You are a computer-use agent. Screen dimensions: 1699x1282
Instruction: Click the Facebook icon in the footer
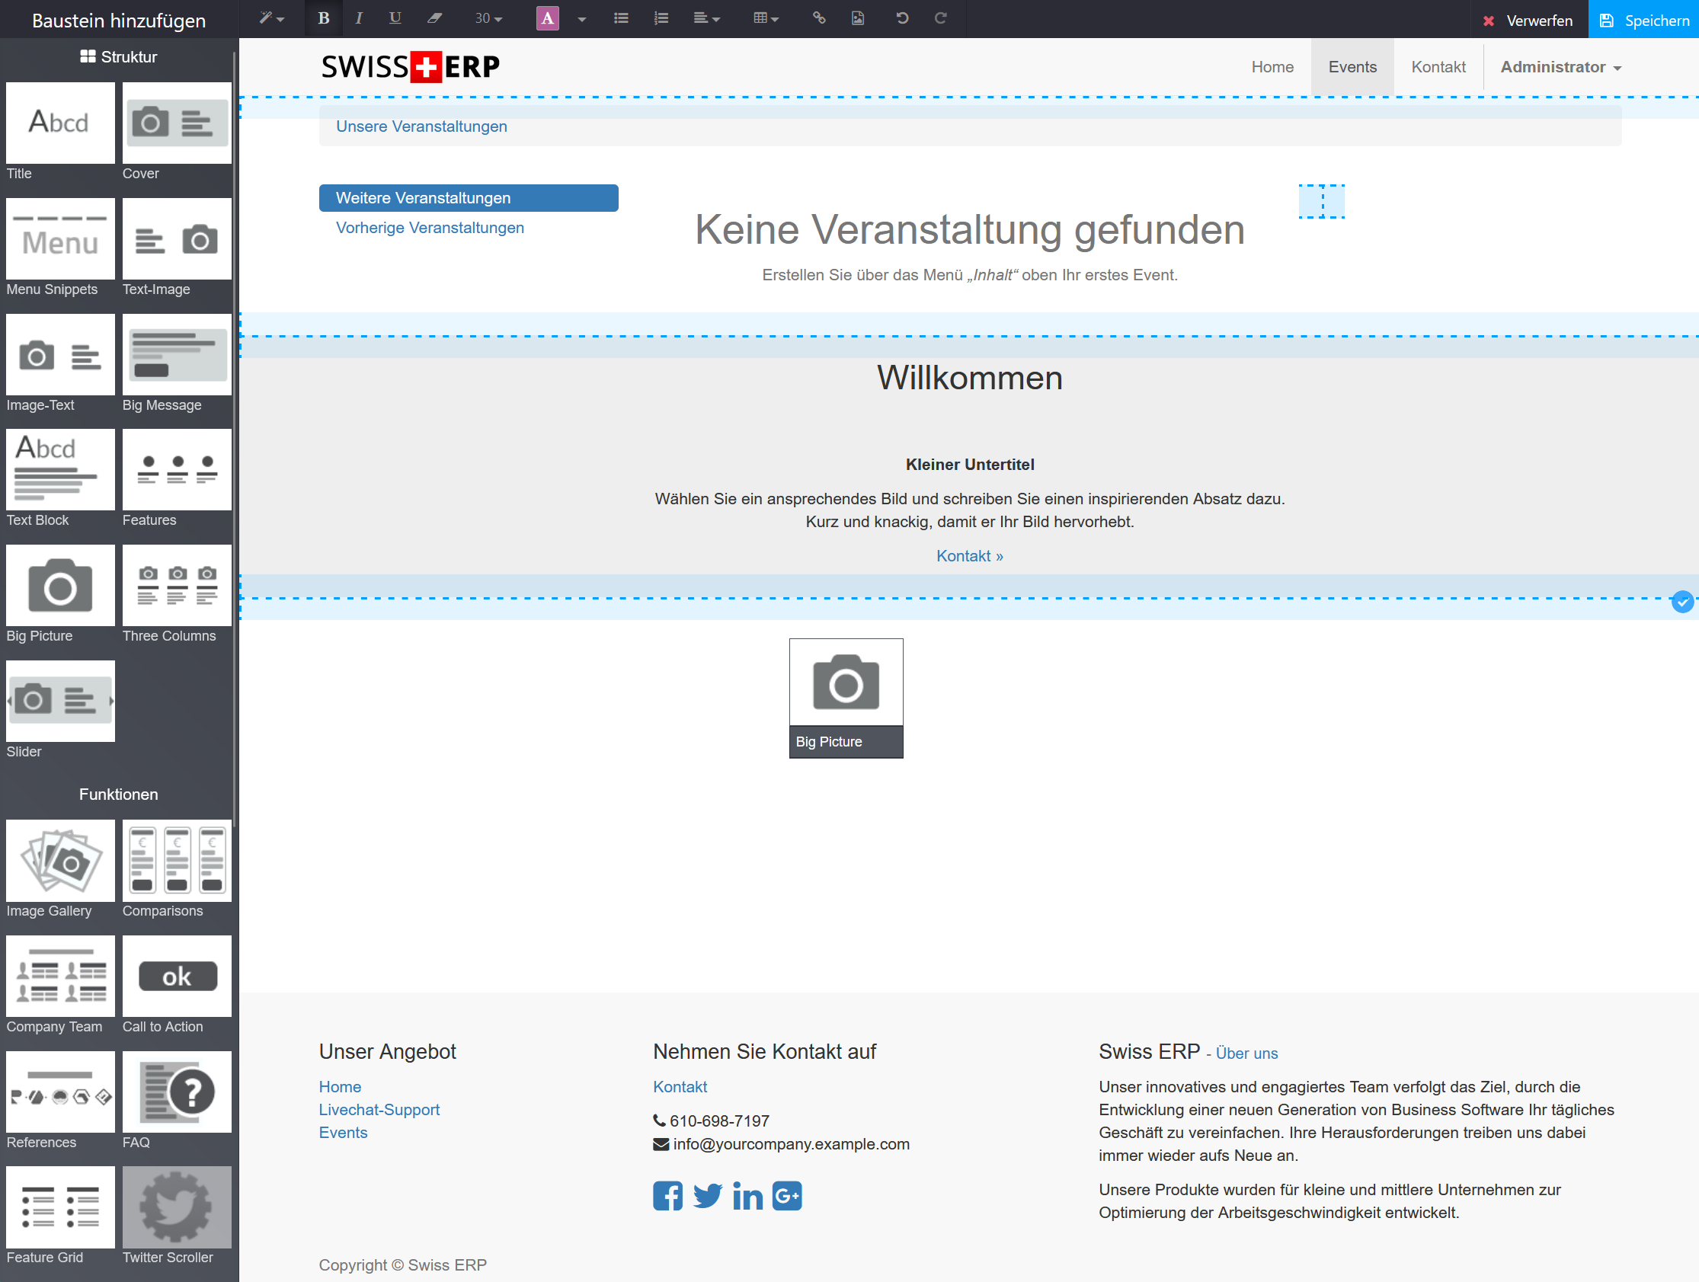(667, 1195)
